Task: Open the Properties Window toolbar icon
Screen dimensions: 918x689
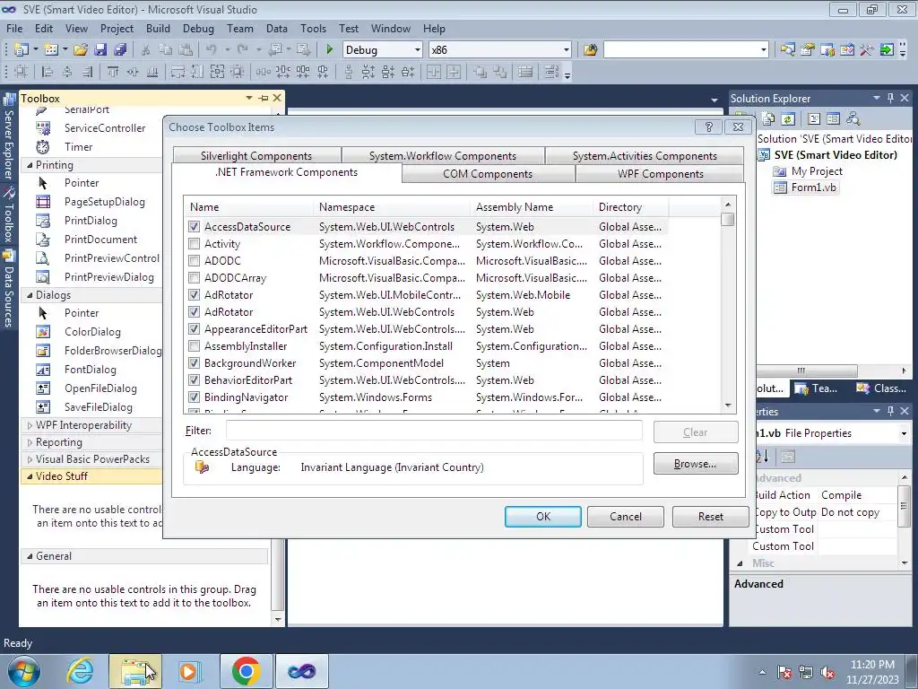Action: click(808, 50)
